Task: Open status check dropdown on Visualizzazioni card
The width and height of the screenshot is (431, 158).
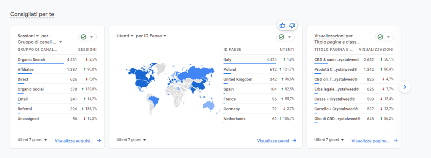Action: (384, 37)
